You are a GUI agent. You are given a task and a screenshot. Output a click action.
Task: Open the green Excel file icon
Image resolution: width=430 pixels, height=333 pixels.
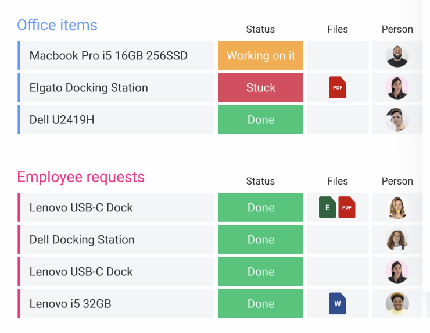(x=327, y=207)
